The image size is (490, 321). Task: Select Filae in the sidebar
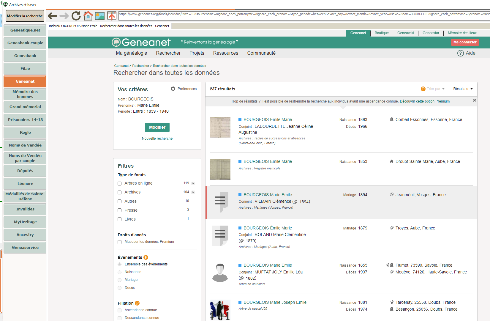(25, 69)
